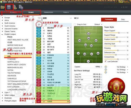Click the copy documents toolbar icon
Image resolution: width=131 pixels, height=108 pixels.
pyautogui.click(x=21, y=7)
